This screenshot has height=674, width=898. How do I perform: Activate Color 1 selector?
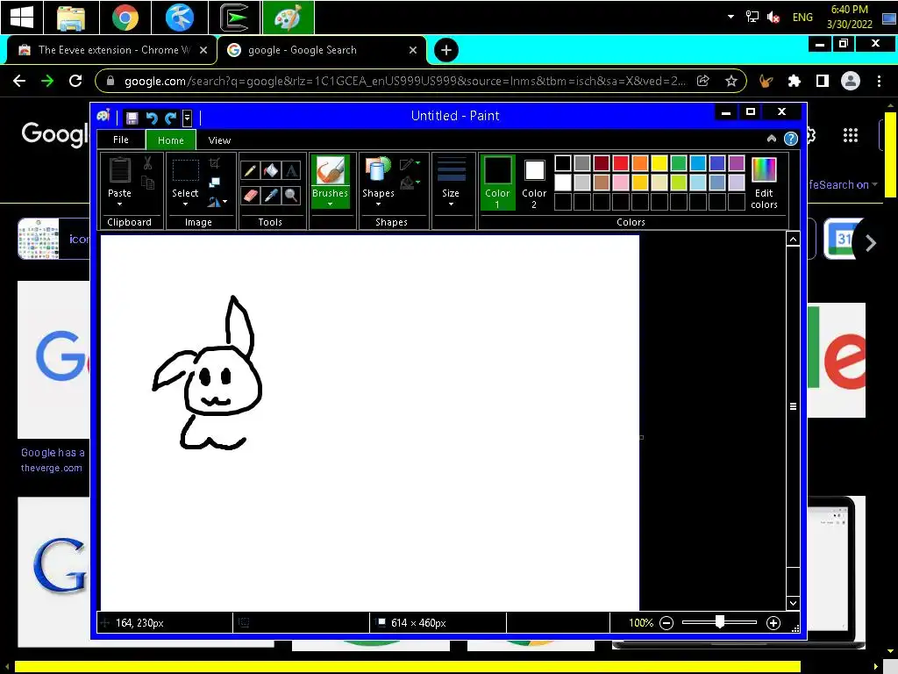[497, 183]
